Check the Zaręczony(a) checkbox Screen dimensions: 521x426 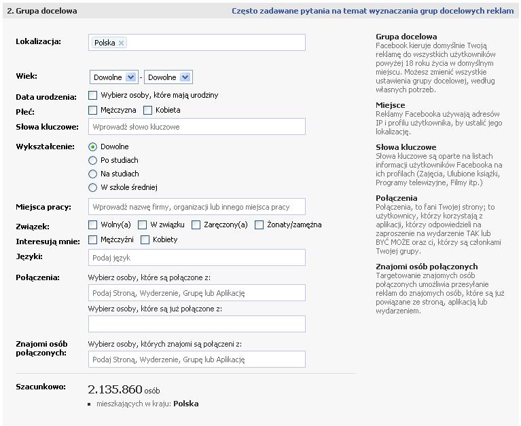click(x=196, y=225)
